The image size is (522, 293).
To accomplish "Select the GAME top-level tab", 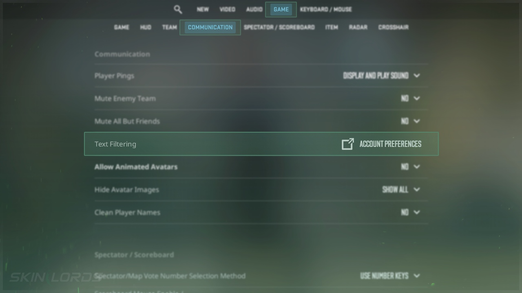I will click(281, 9).
